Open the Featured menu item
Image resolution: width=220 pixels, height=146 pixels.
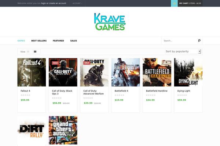[x=58, y=41]
